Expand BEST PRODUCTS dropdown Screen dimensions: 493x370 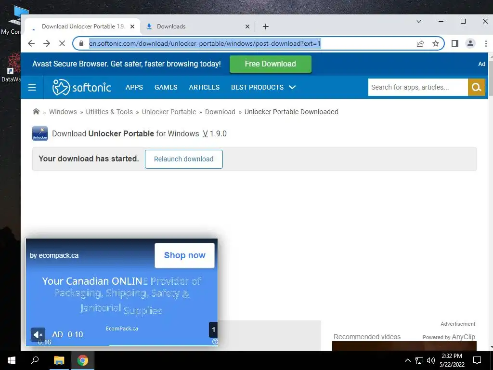point(263,87)
